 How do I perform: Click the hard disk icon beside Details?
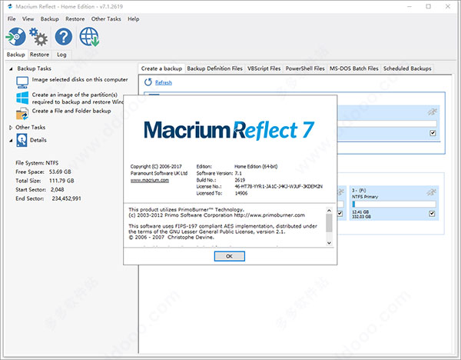pos(22,140)
